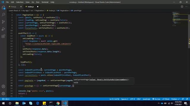Click the ESLint status bar item
Image resolution: width=190 pixels, height=106 pixels.
pos(166,99)
